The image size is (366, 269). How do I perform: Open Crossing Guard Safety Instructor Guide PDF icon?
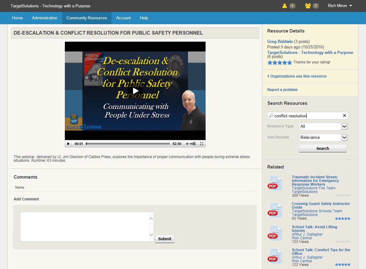tap(275, 210)
